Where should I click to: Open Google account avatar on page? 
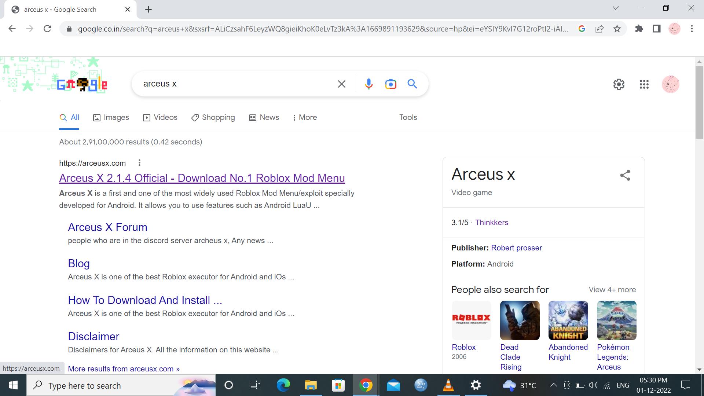671,84
